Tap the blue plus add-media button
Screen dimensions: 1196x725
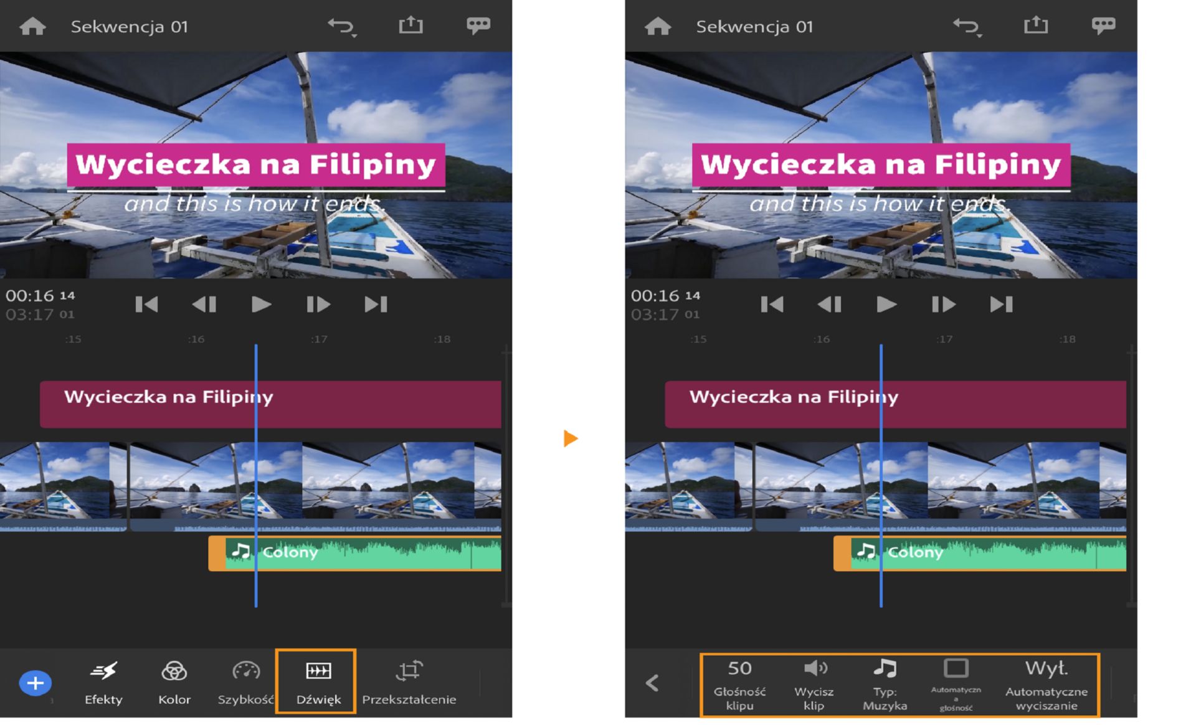click(36, 683)
